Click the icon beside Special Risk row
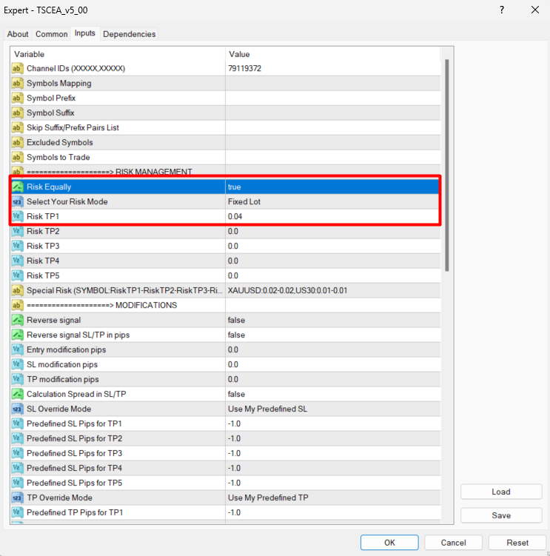Image resolution: width=550 pixels, height=556 pixels. pos(18,290)
